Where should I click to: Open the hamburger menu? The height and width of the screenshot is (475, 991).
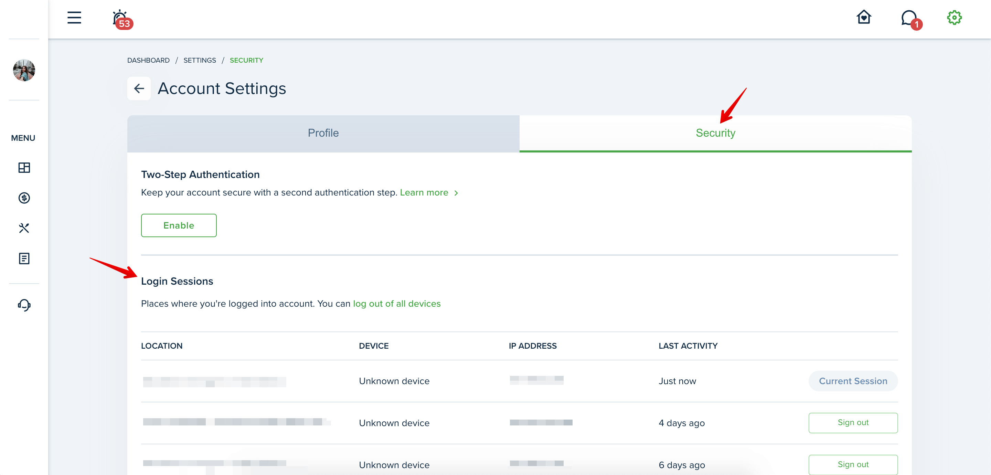pyautogui.click(x=74, y=18)
